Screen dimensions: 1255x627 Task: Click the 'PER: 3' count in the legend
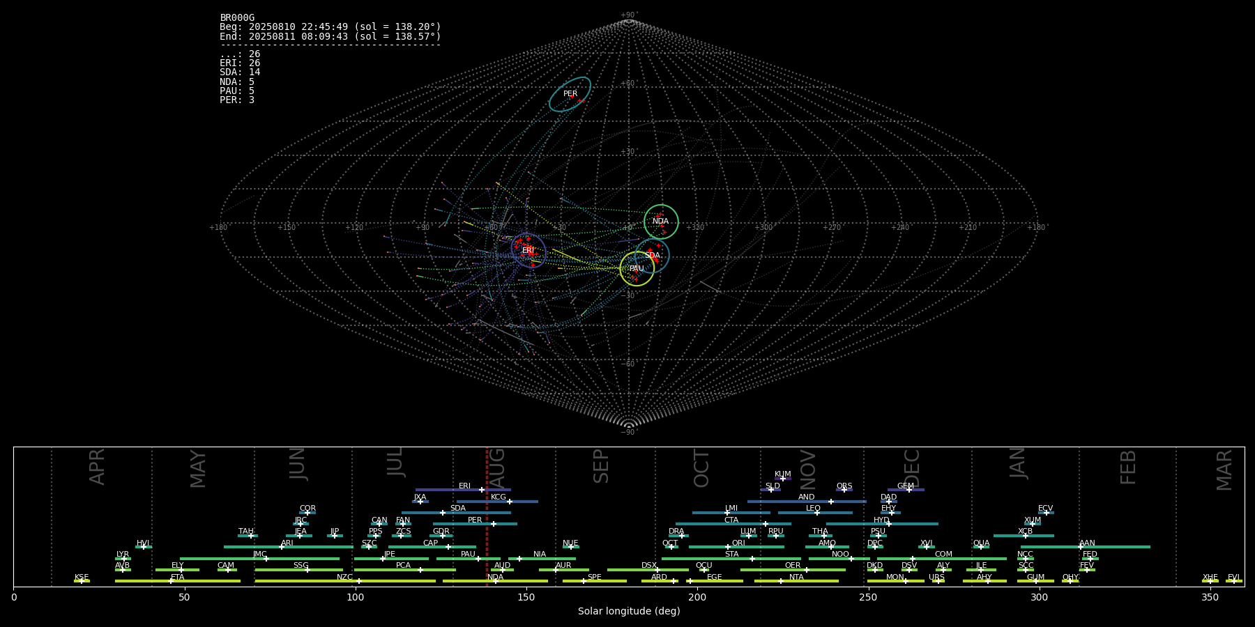(237, 100)
